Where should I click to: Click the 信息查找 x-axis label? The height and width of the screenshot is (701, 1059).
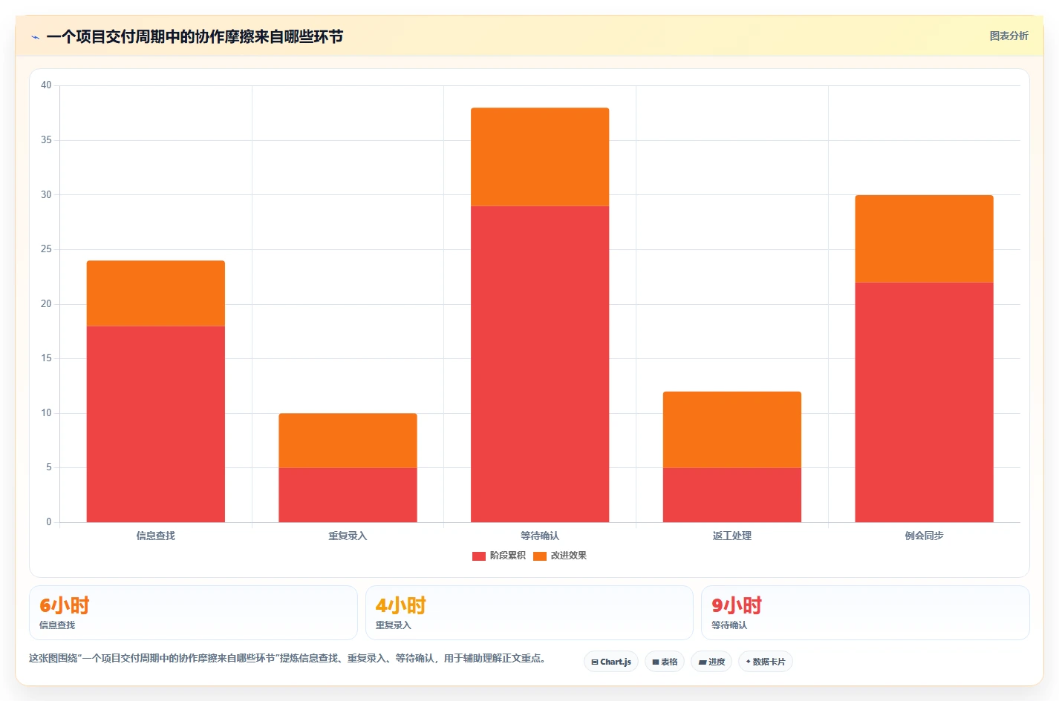pyautogui.click(x=156, y=536)
